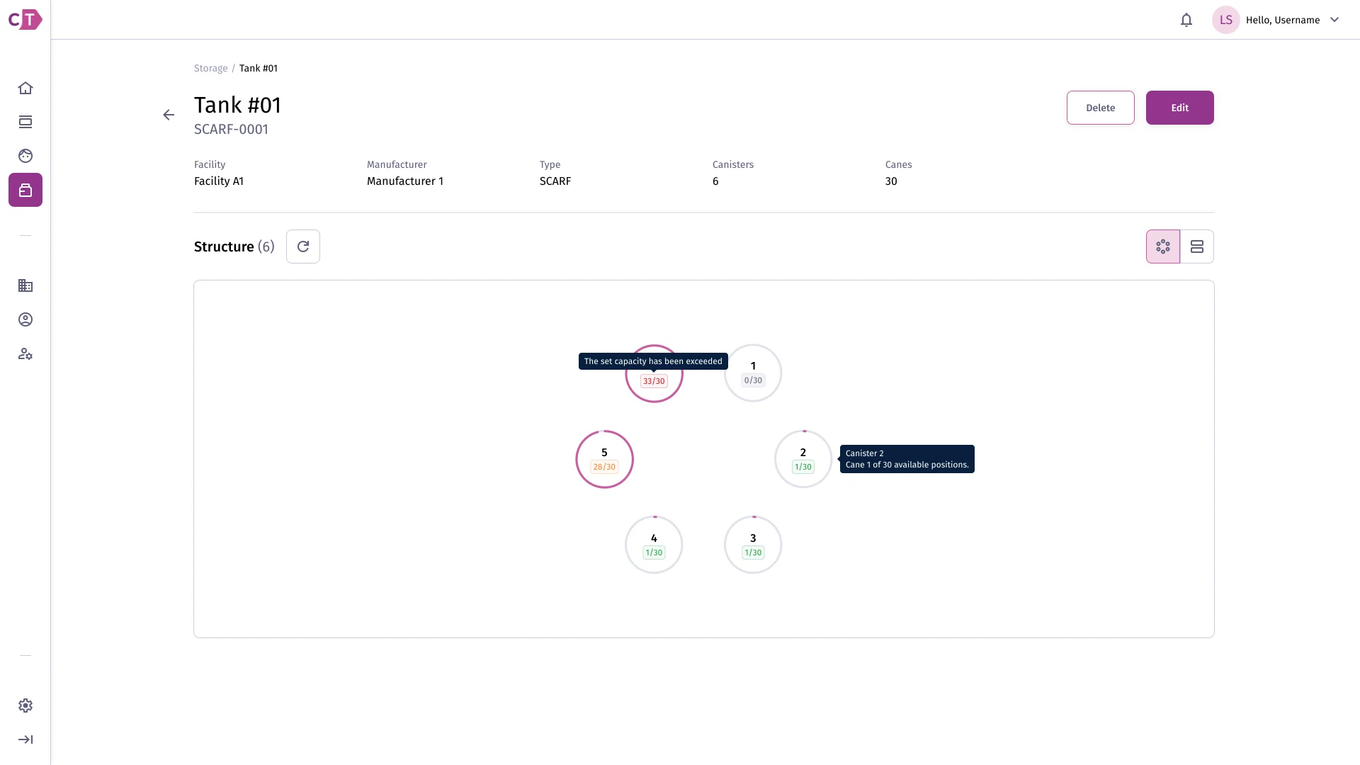Click the Canes value 30
This screenshot has height=765, width=1360.
point(891,181)
